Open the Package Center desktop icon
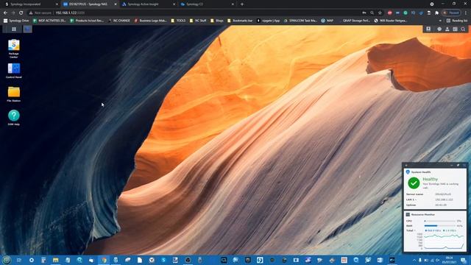 pyautogui.click(x=14, y=48)
